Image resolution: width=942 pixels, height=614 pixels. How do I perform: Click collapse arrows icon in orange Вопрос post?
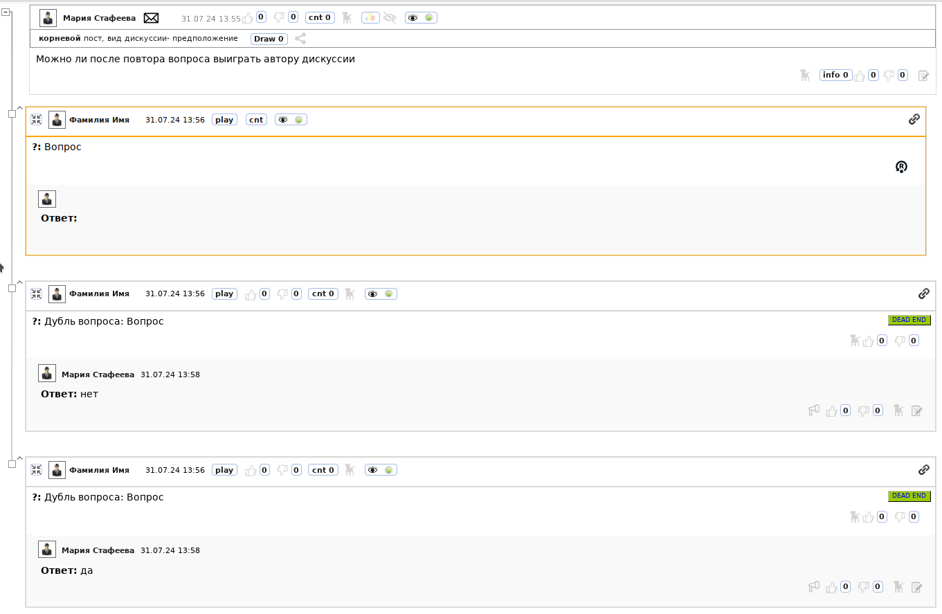pyautogui.click(x=37, y=119)
